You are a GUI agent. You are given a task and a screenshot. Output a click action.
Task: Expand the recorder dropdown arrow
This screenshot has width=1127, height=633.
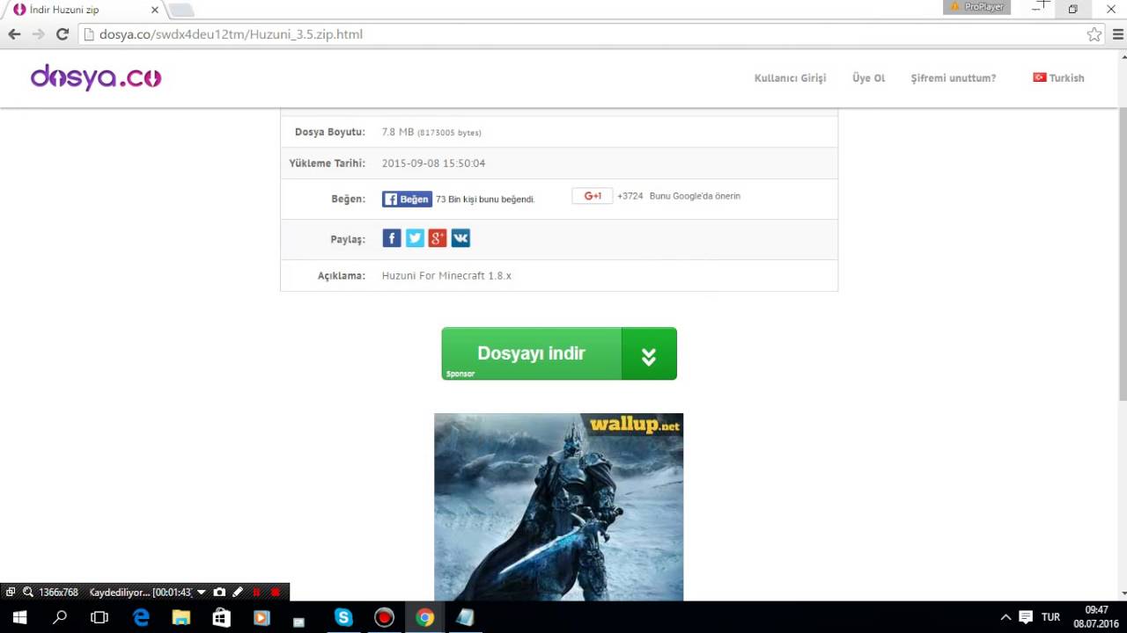(202, 593)
